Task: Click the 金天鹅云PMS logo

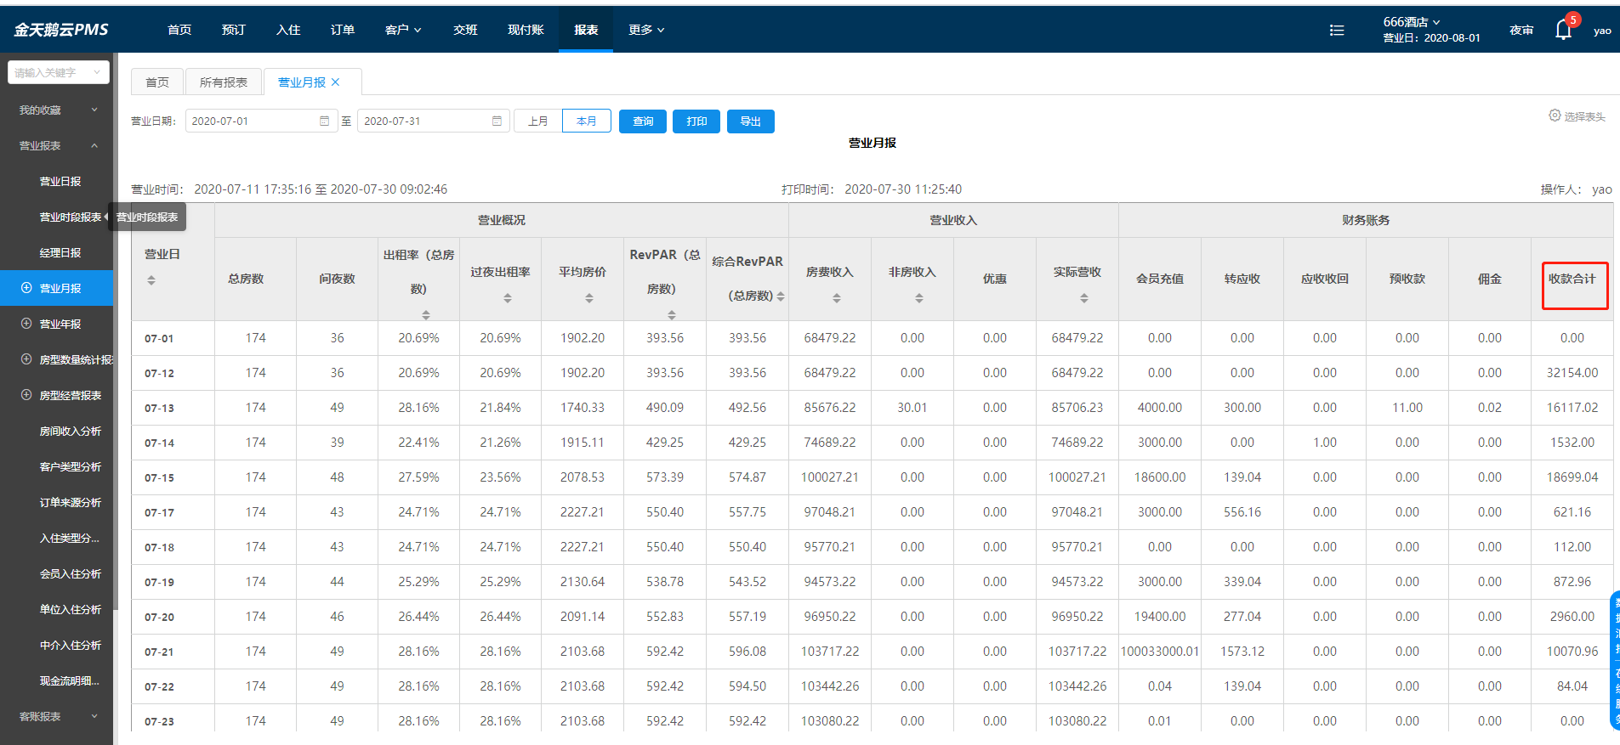Action: point(61,30)
